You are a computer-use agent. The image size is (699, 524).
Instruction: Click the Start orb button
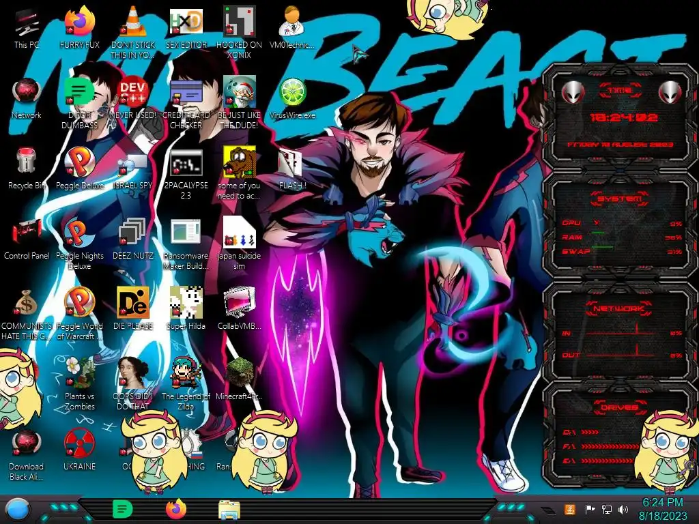click(18, 510)
